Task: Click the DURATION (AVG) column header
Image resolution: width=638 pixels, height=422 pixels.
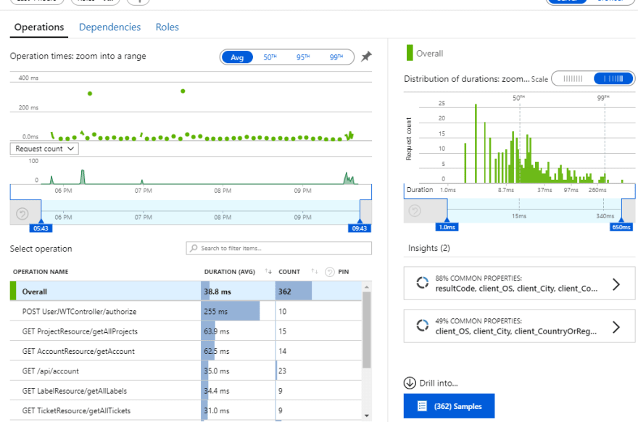Action: [x=230, y=272]
